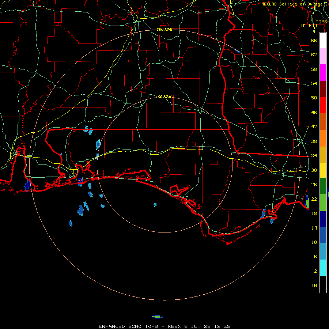The height and width of the screenshot is (329, 329).
Task: Click the legend value "2"
Action: coord(315,271)
